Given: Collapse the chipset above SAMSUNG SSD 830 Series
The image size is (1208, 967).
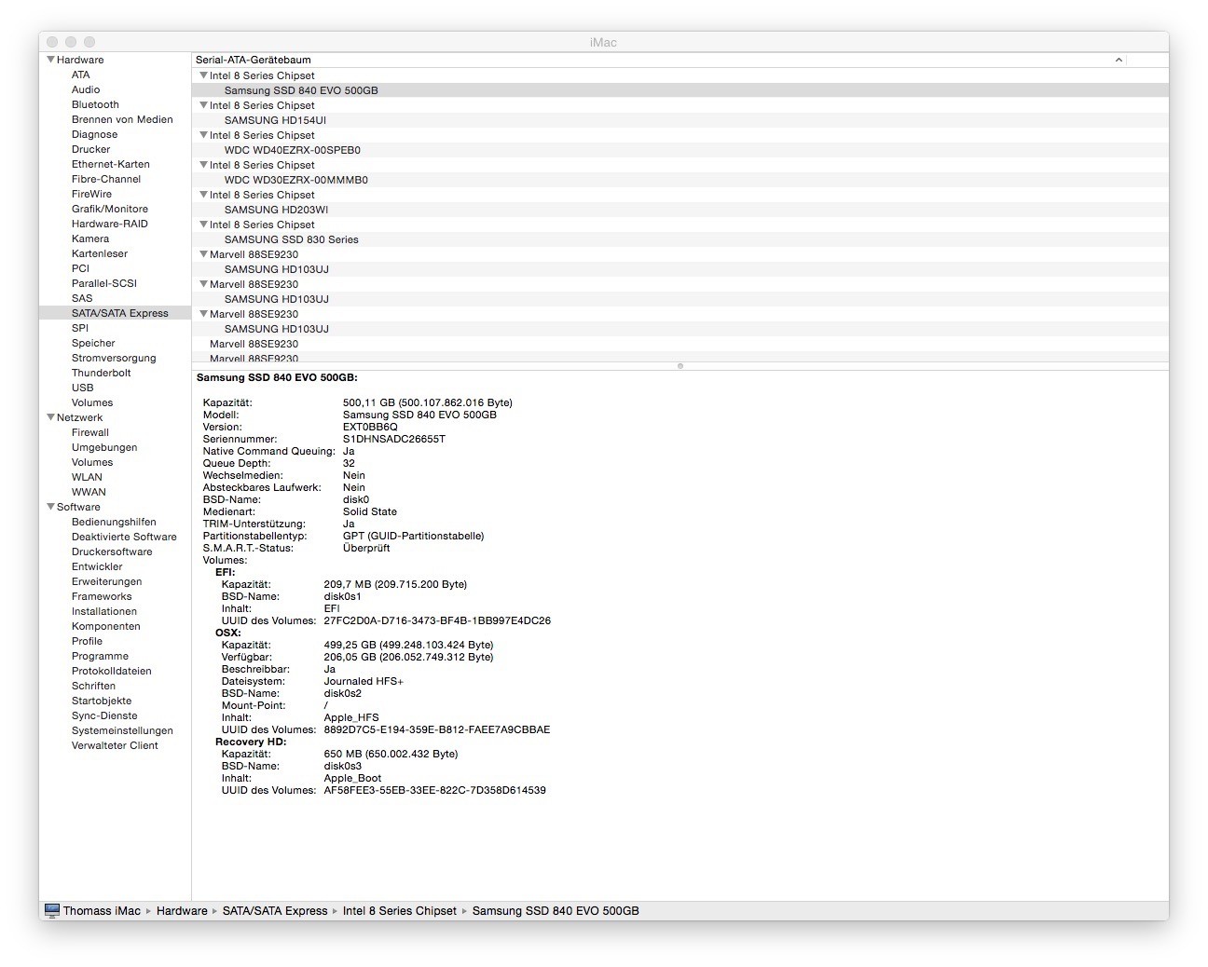Looking at the screenshot, I should click(x=203, y=225).
